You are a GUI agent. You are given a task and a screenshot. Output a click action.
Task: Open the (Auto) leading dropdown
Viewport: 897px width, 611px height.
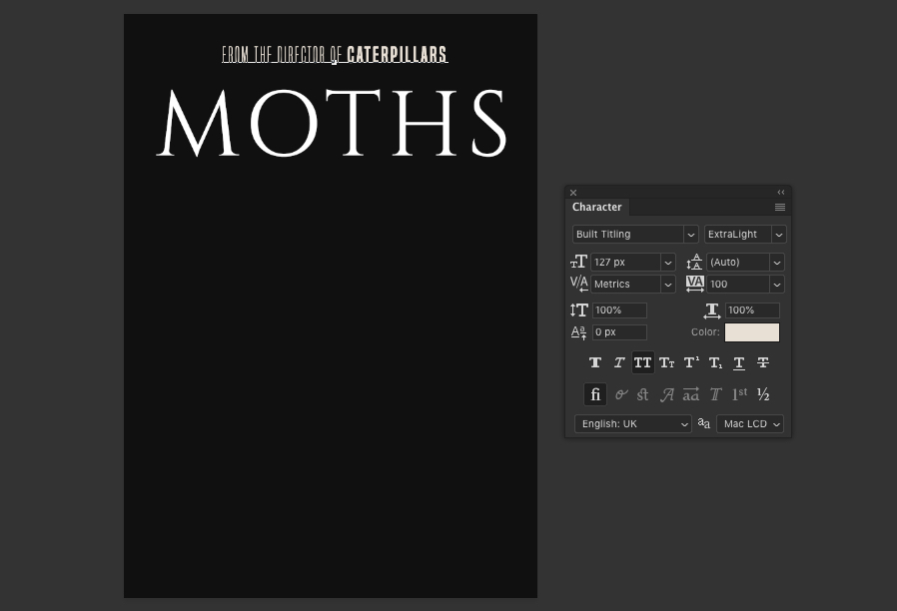[777, 263]
